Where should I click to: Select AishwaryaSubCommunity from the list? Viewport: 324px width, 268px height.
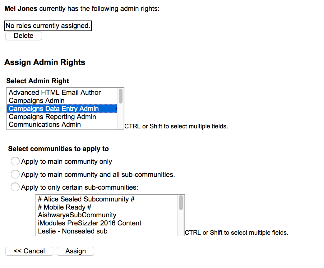click(77, 215)
